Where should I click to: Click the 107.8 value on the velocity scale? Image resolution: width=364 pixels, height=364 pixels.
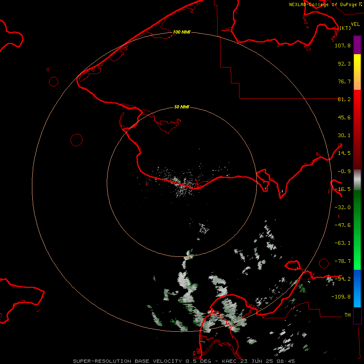point(343,45)
